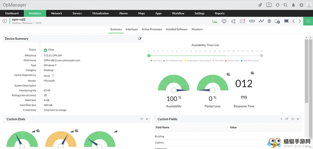313x149 pixels.
Task: Switch to the Monitors tab
Action: click(x=197, y=29)
